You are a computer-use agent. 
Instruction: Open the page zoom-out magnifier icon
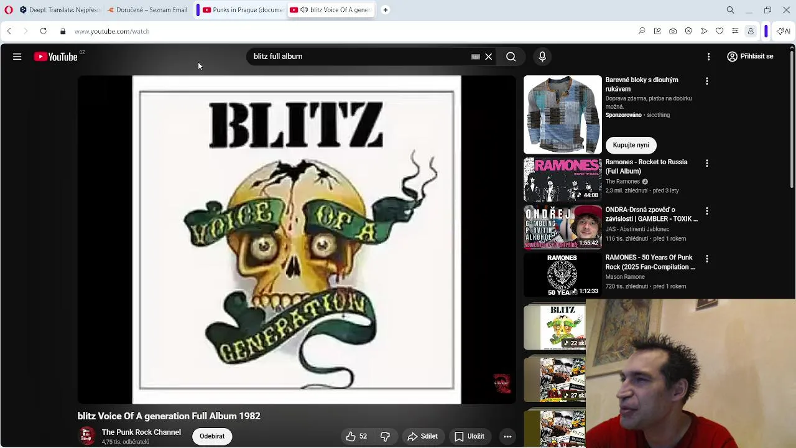point(642,31)
